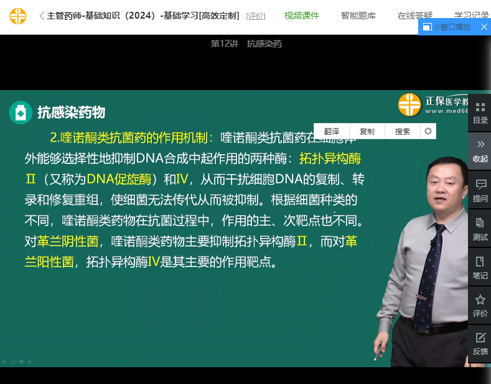The width and height of the screenshot is (491, 384).
Task: Collapse the sidebar with 收起
Action: [480, 151]
